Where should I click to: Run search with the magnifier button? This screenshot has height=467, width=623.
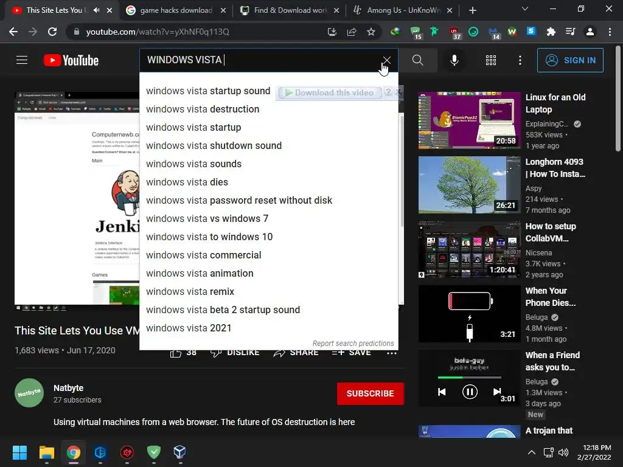click(417, 60)
